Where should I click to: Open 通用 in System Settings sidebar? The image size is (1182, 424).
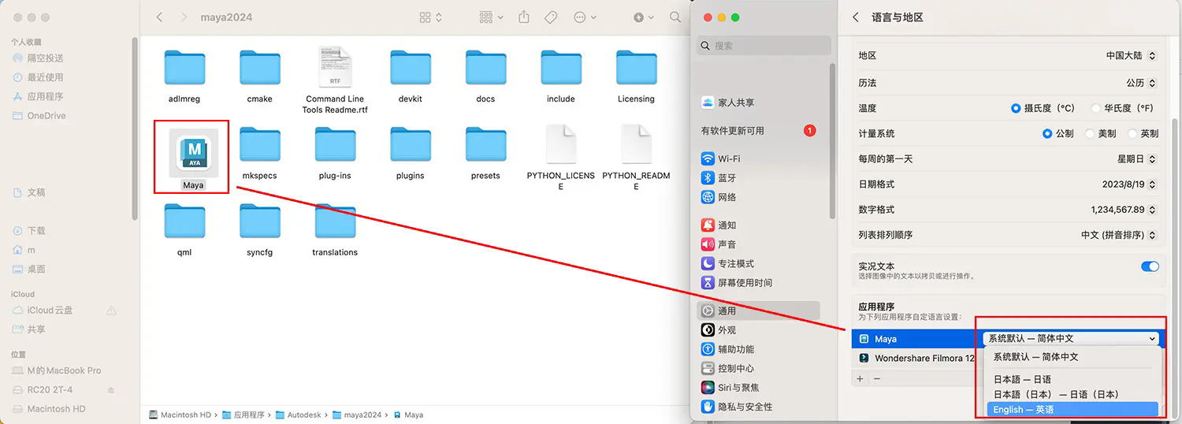758,311
